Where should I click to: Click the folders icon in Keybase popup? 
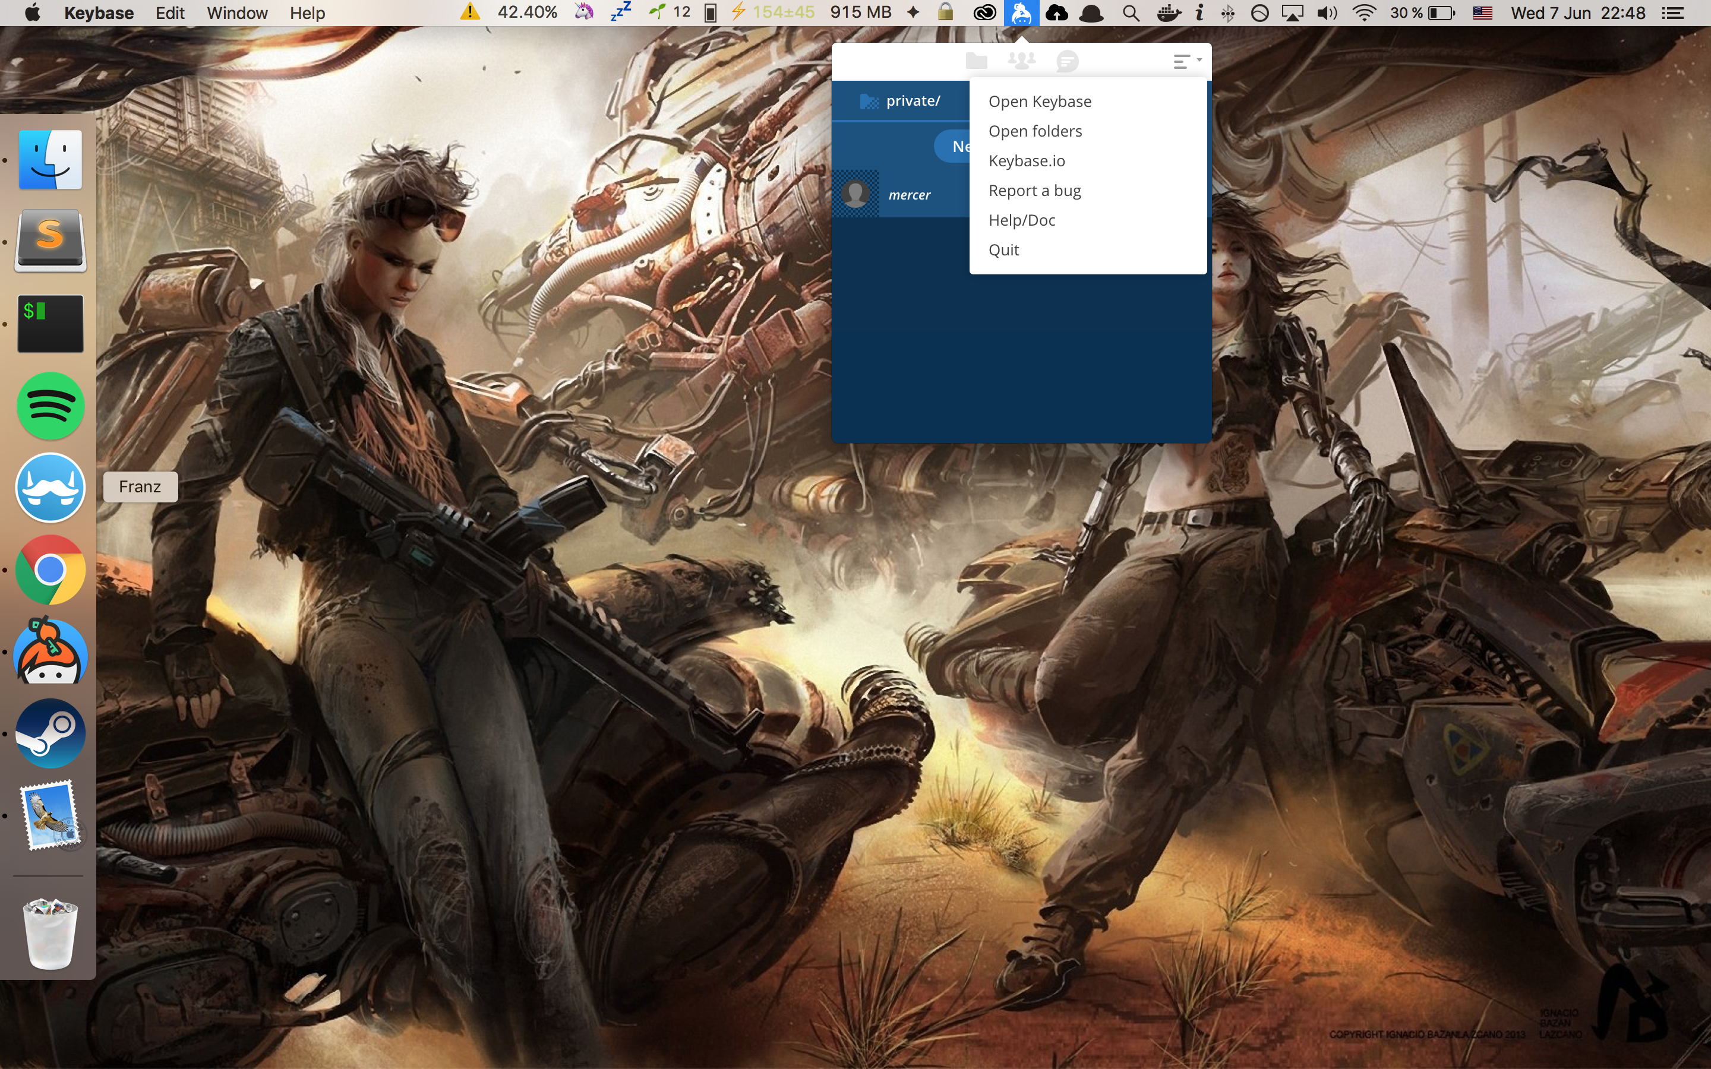pos(977,62)
